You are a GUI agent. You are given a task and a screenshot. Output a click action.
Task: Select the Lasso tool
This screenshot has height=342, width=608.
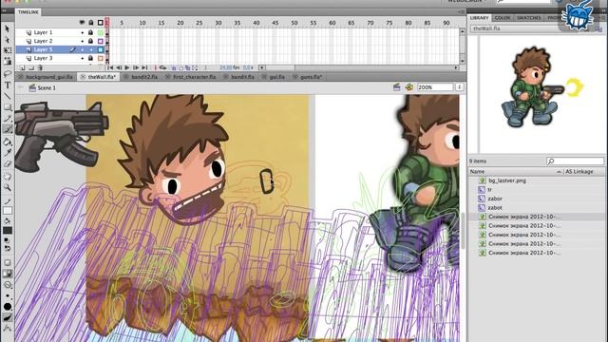pyautogui.click(x=8, y=74)
